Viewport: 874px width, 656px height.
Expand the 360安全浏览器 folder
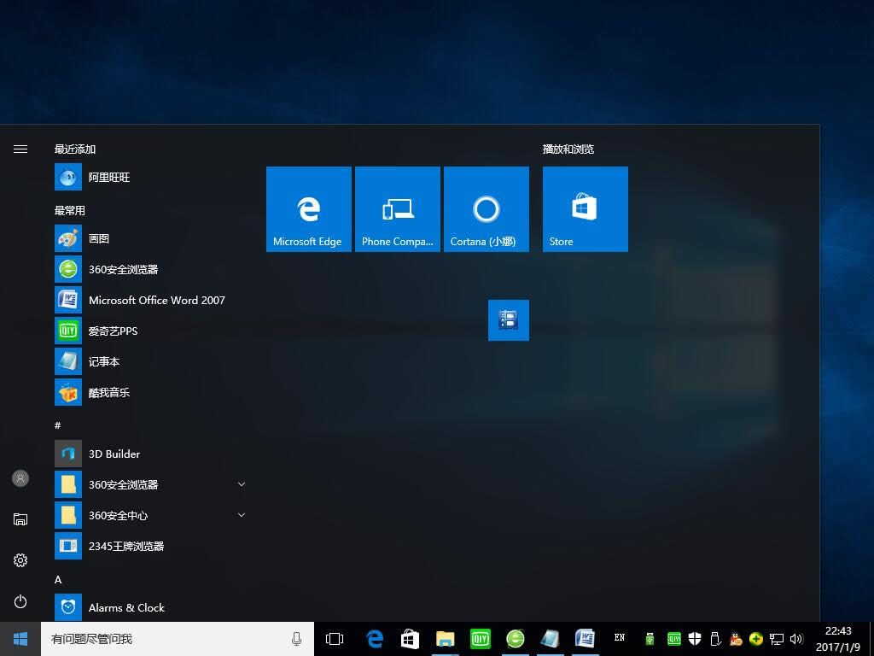(x=242, y=484)
